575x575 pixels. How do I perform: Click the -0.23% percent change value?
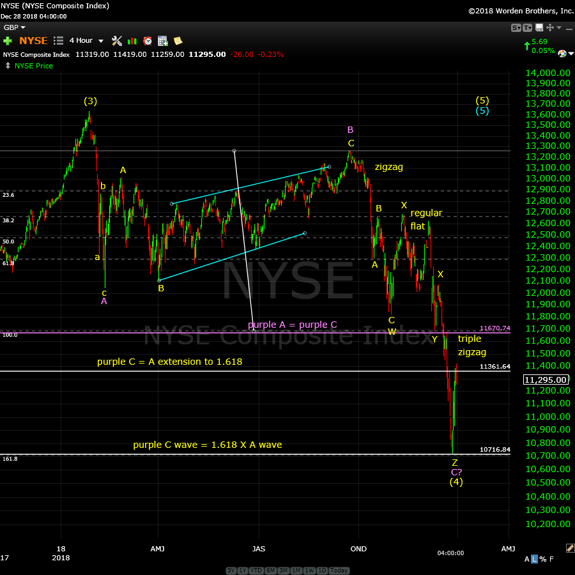tap(271, 55)
